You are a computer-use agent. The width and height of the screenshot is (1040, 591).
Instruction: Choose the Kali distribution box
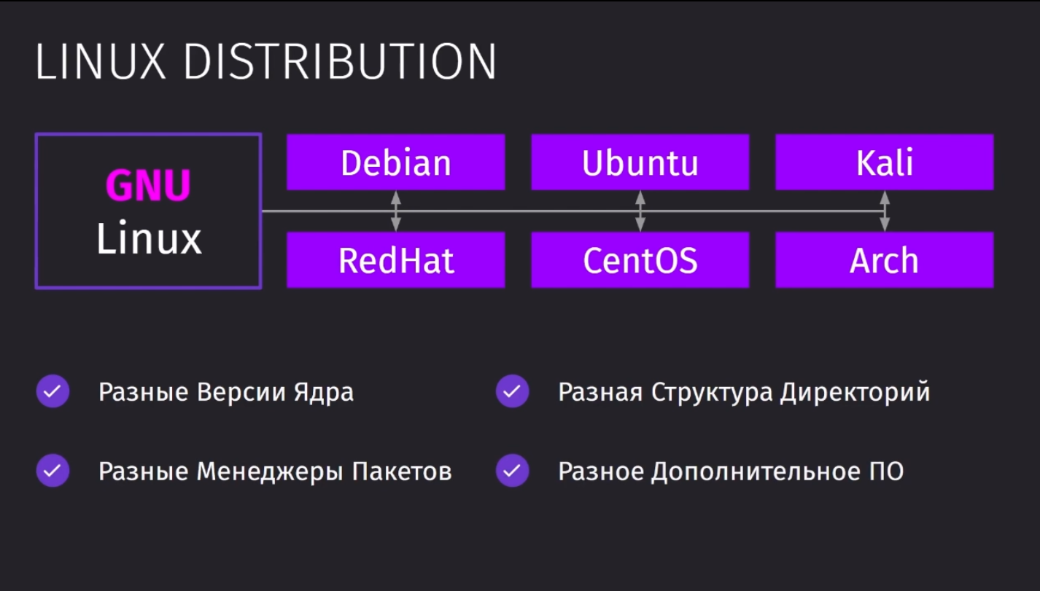885,162
